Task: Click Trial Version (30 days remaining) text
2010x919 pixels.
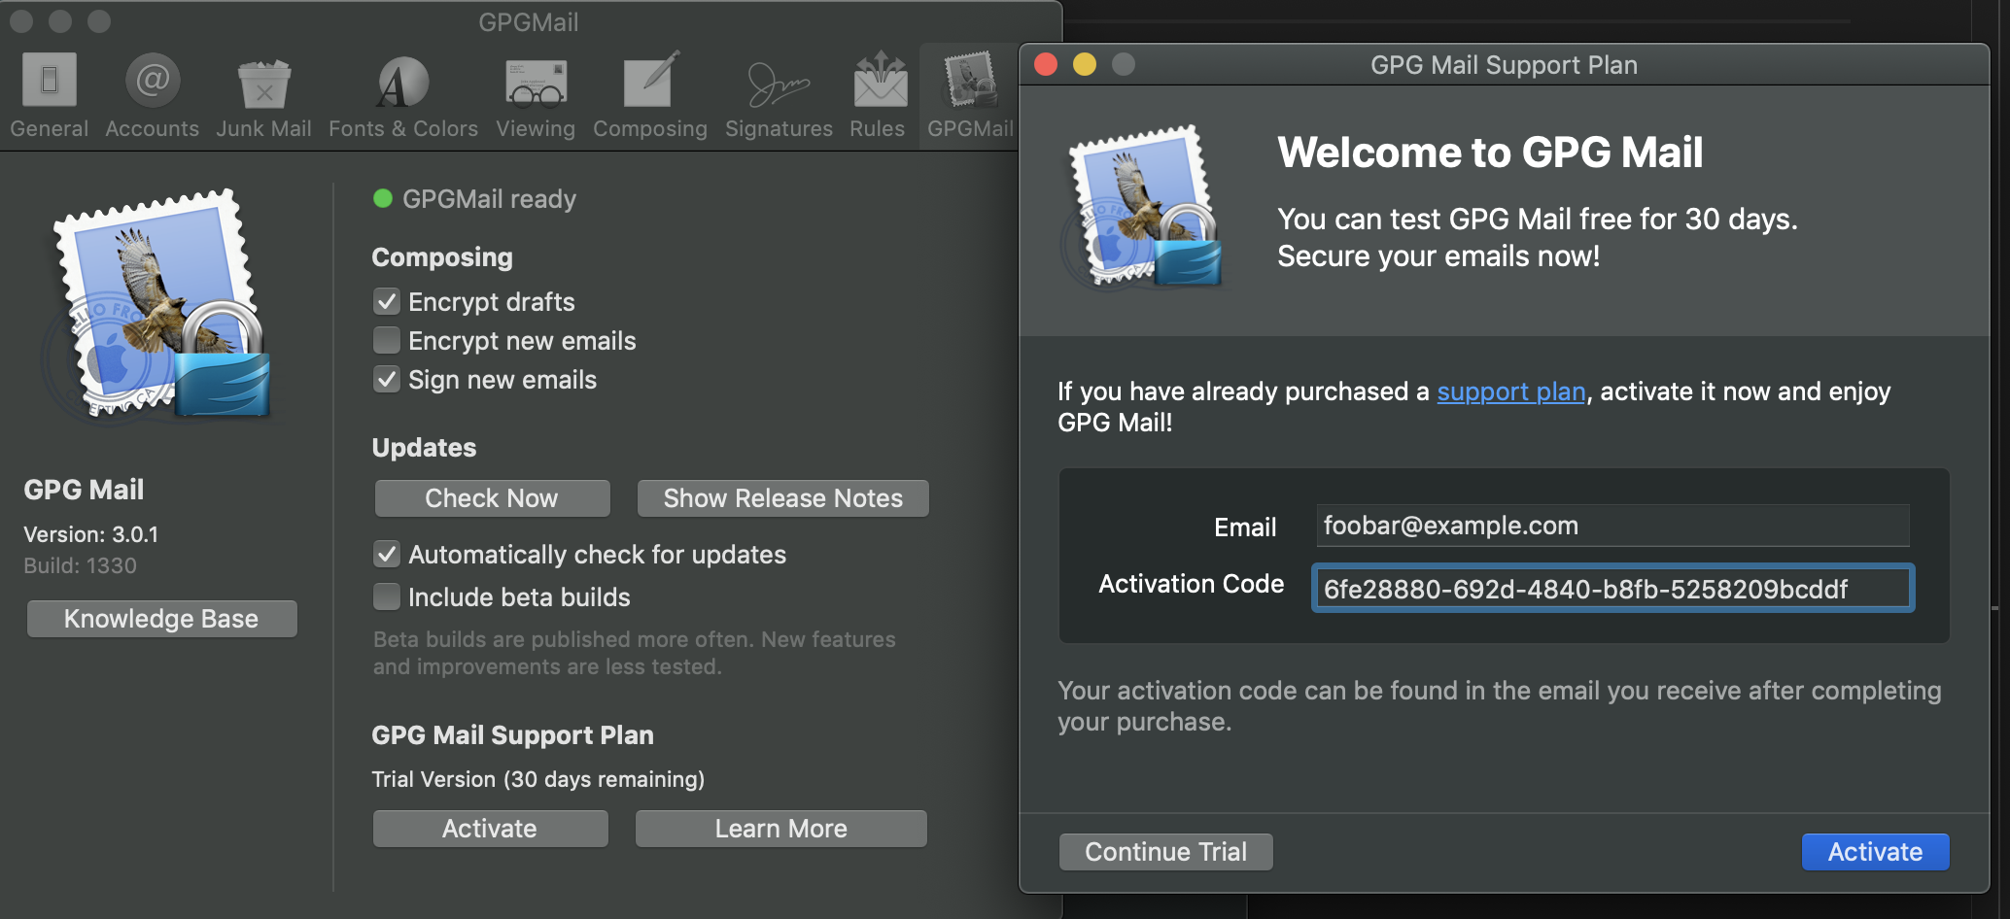Action: point(538,779)
